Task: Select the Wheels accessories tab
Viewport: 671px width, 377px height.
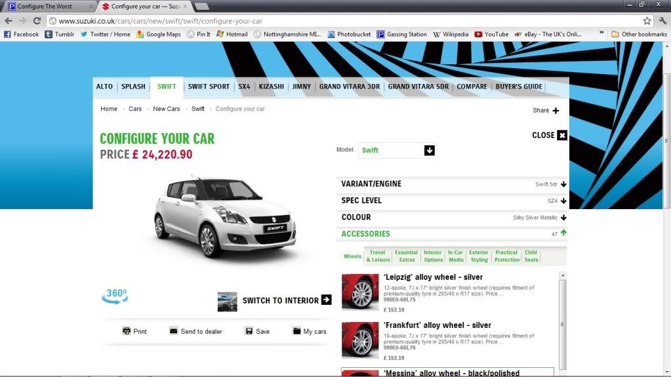Action: [352, 256]
